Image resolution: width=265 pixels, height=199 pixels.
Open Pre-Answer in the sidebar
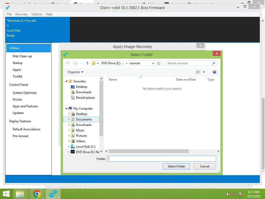pyautogui.click(x=21, y=136)
